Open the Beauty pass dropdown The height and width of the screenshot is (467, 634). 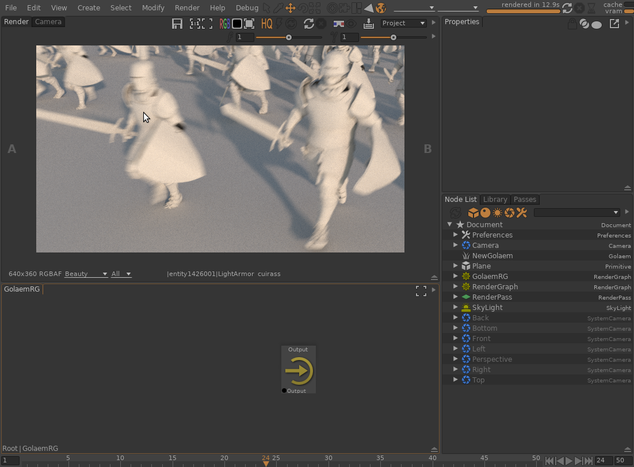tap(86, 274)
